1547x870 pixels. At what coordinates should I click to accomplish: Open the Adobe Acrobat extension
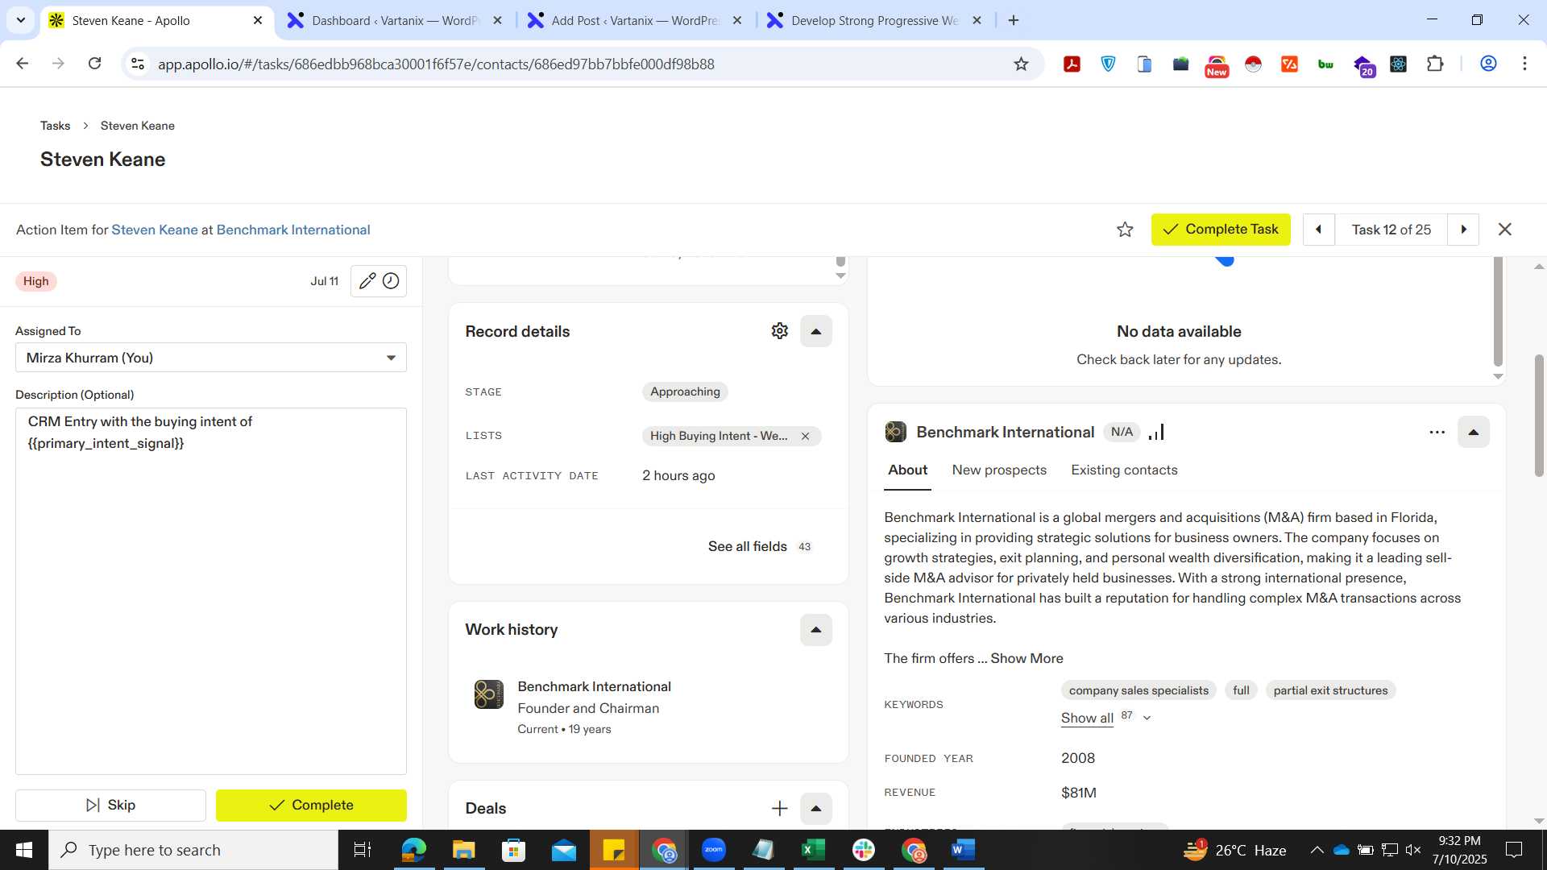tap(1072, 64)
